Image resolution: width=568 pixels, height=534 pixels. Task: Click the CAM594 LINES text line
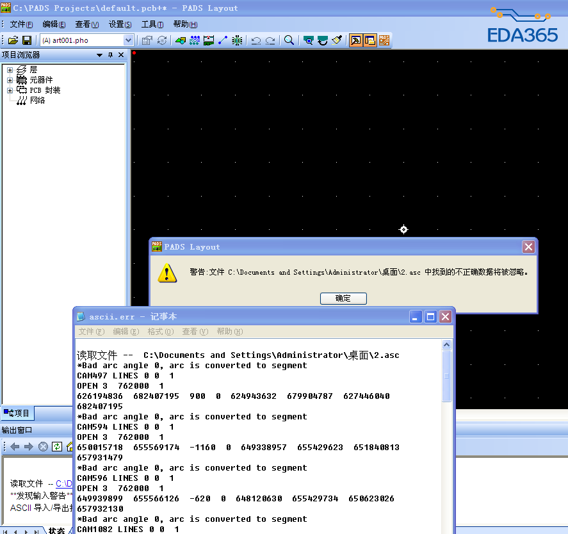click(x=126, y=427)
